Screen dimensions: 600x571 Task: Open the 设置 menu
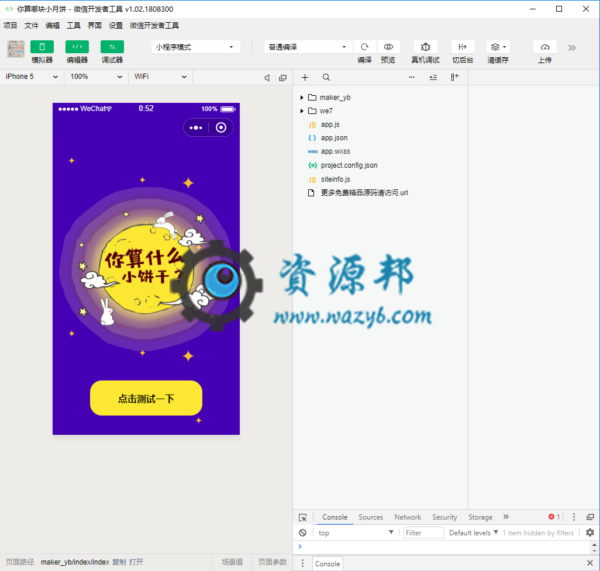pyautogui.click(x=116, y=26)
